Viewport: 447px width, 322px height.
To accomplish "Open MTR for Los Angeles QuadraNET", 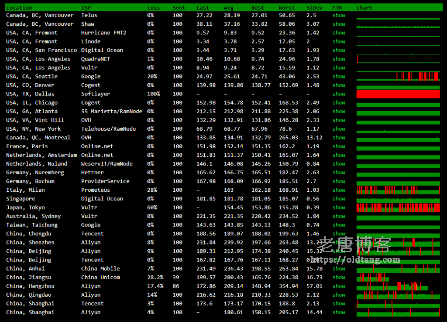I will pyautogui.click(x=339, y=59).
